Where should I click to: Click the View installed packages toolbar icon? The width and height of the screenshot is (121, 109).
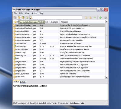pos(19,18)
